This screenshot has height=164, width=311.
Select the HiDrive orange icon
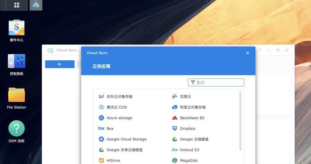coord(101,160)
